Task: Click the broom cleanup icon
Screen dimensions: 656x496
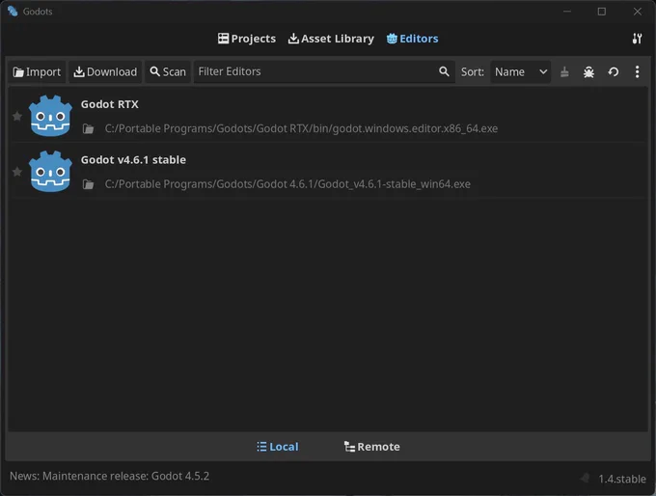Action: (x=564, y=72)
